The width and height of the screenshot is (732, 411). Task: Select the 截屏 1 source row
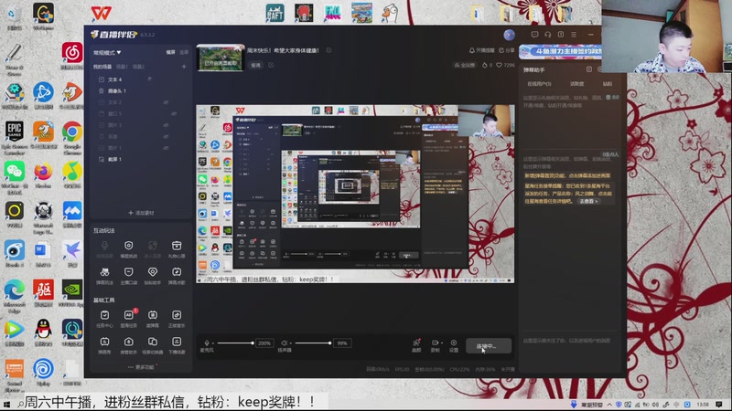click(140, 159)
